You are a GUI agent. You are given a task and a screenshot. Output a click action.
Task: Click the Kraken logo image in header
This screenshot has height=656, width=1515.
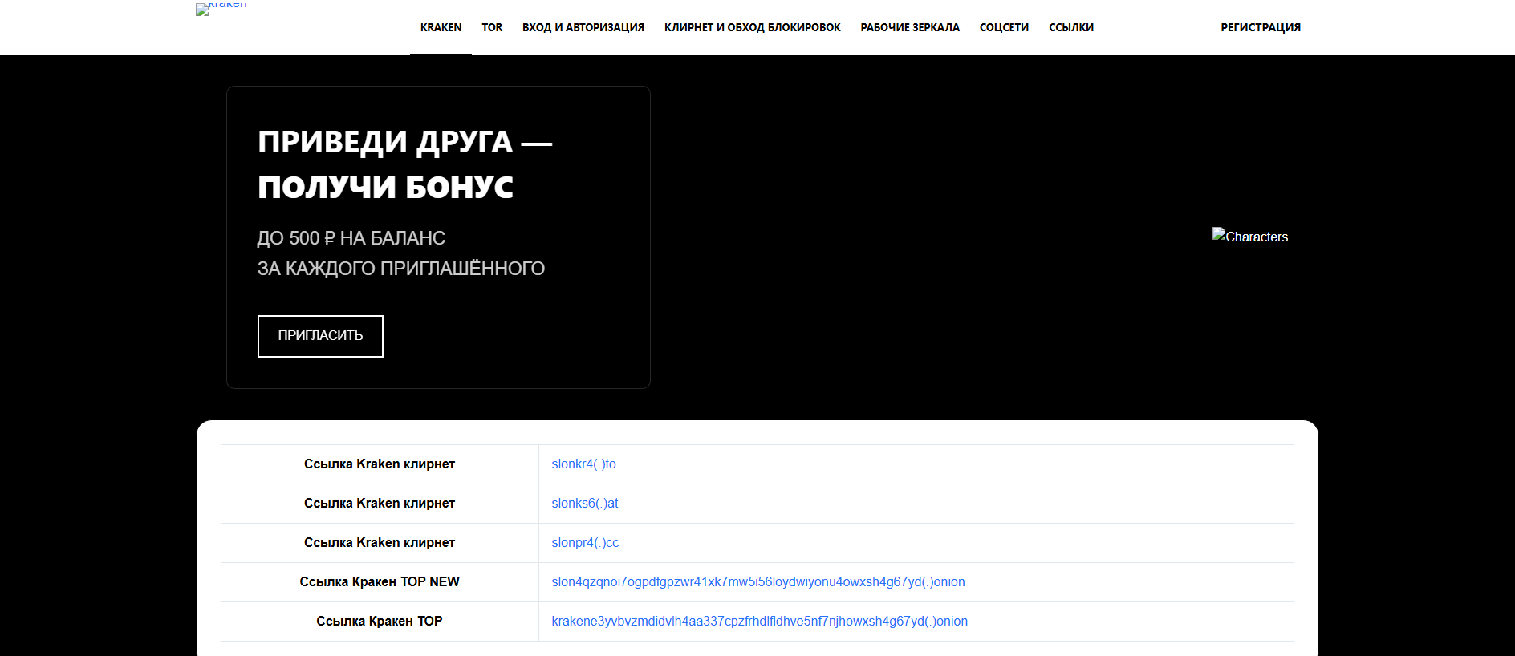(221, 8)
